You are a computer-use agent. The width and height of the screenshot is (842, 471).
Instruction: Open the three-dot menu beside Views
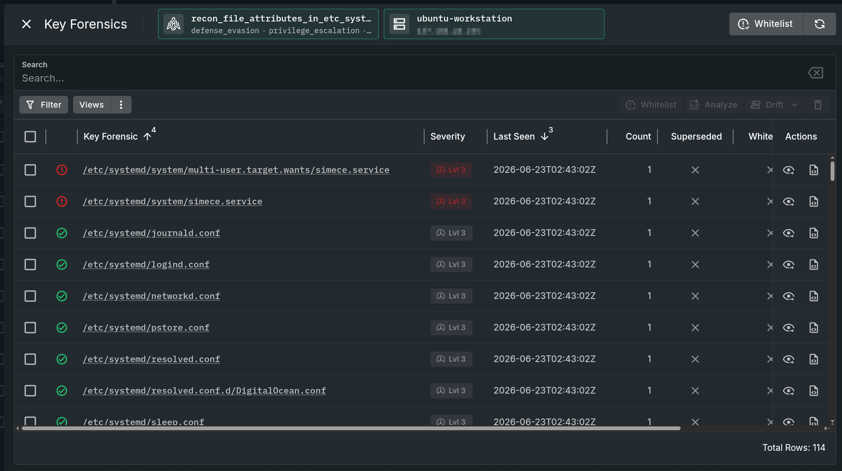[x=121, y=105]
